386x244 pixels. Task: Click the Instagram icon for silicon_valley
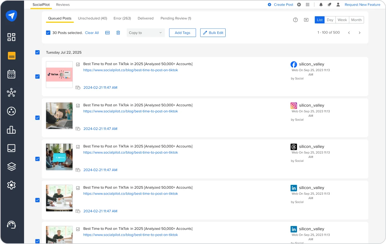294,106
